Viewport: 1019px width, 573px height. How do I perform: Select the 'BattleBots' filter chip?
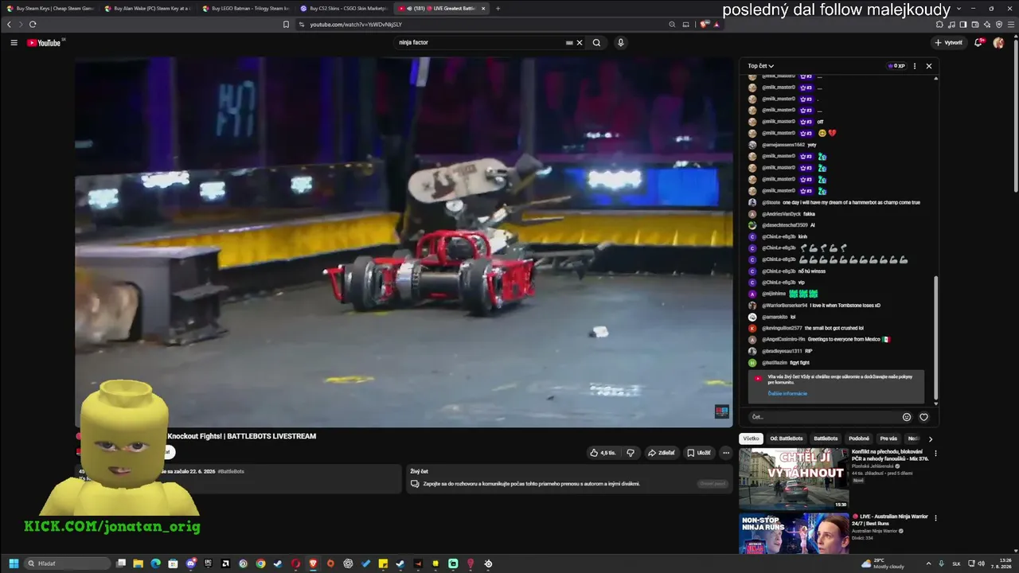point(826,439)
